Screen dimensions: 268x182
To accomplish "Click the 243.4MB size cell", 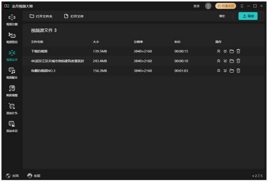I will pos(100,61).
